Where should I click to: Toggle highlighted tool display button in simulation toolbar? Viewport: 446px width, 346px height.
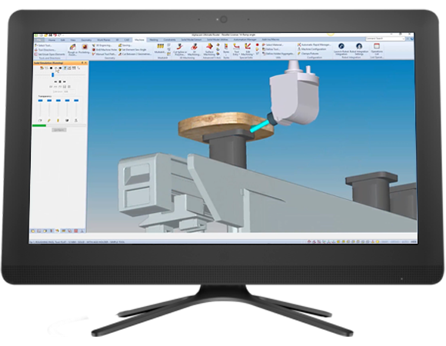click(65, 68)
